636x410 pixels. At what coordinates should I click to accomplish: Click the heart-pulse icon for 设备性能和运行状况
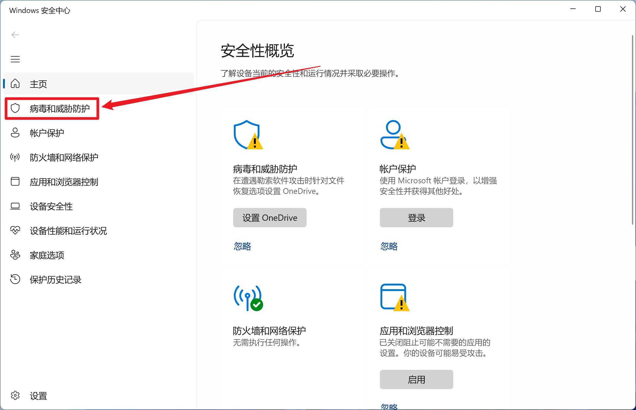coord(15,230)
